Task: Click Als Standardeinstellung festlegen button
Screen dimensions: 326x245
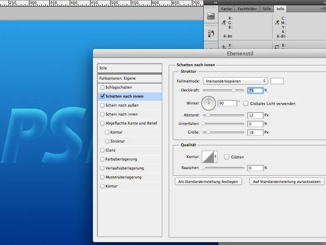Action: tap(208, 181)
